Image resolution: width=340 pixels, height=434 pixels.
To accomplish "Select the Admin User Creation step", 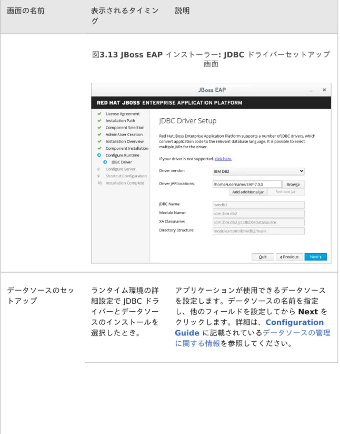I will point(124,134).
